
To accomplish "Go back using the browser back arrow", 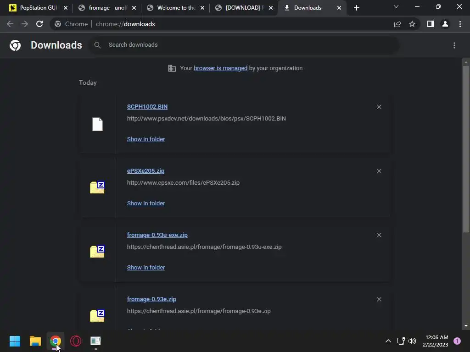I will click(10, 24).
